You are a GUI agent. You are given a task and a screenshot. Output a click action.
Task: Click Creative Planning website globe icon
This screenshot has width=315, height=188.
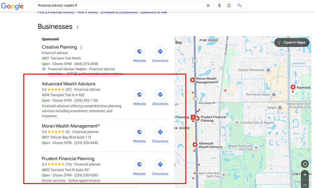tap(139, 52)
